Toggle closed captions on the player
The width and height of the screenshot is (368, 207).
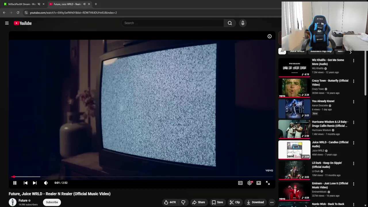point(240,183)
